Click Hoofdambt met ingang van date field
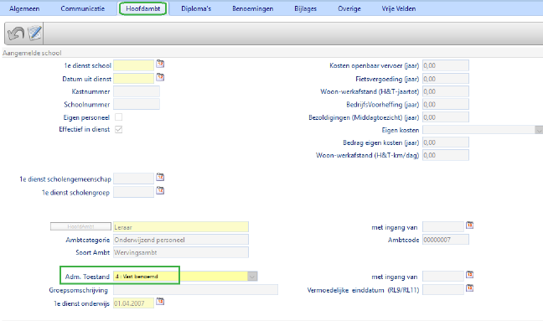Image resolution: width=543 pixels, height=321 pixels. 443,227
